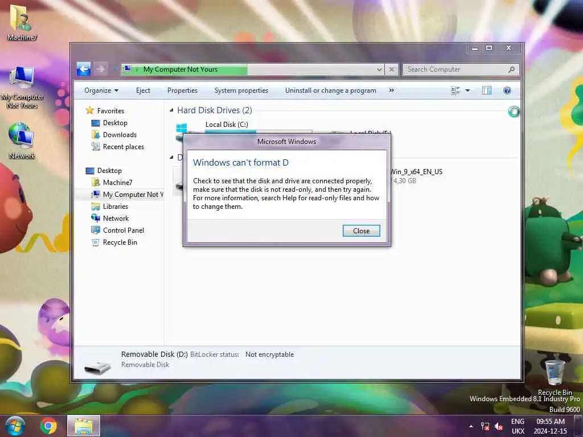Click the Network icon in the tree
This screenshot has width=583, height=437.
(96, 218)
